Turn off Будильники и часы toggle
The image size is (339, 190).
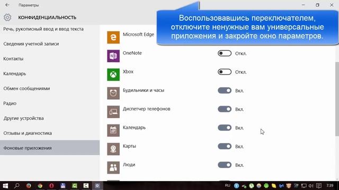[225, 90]
